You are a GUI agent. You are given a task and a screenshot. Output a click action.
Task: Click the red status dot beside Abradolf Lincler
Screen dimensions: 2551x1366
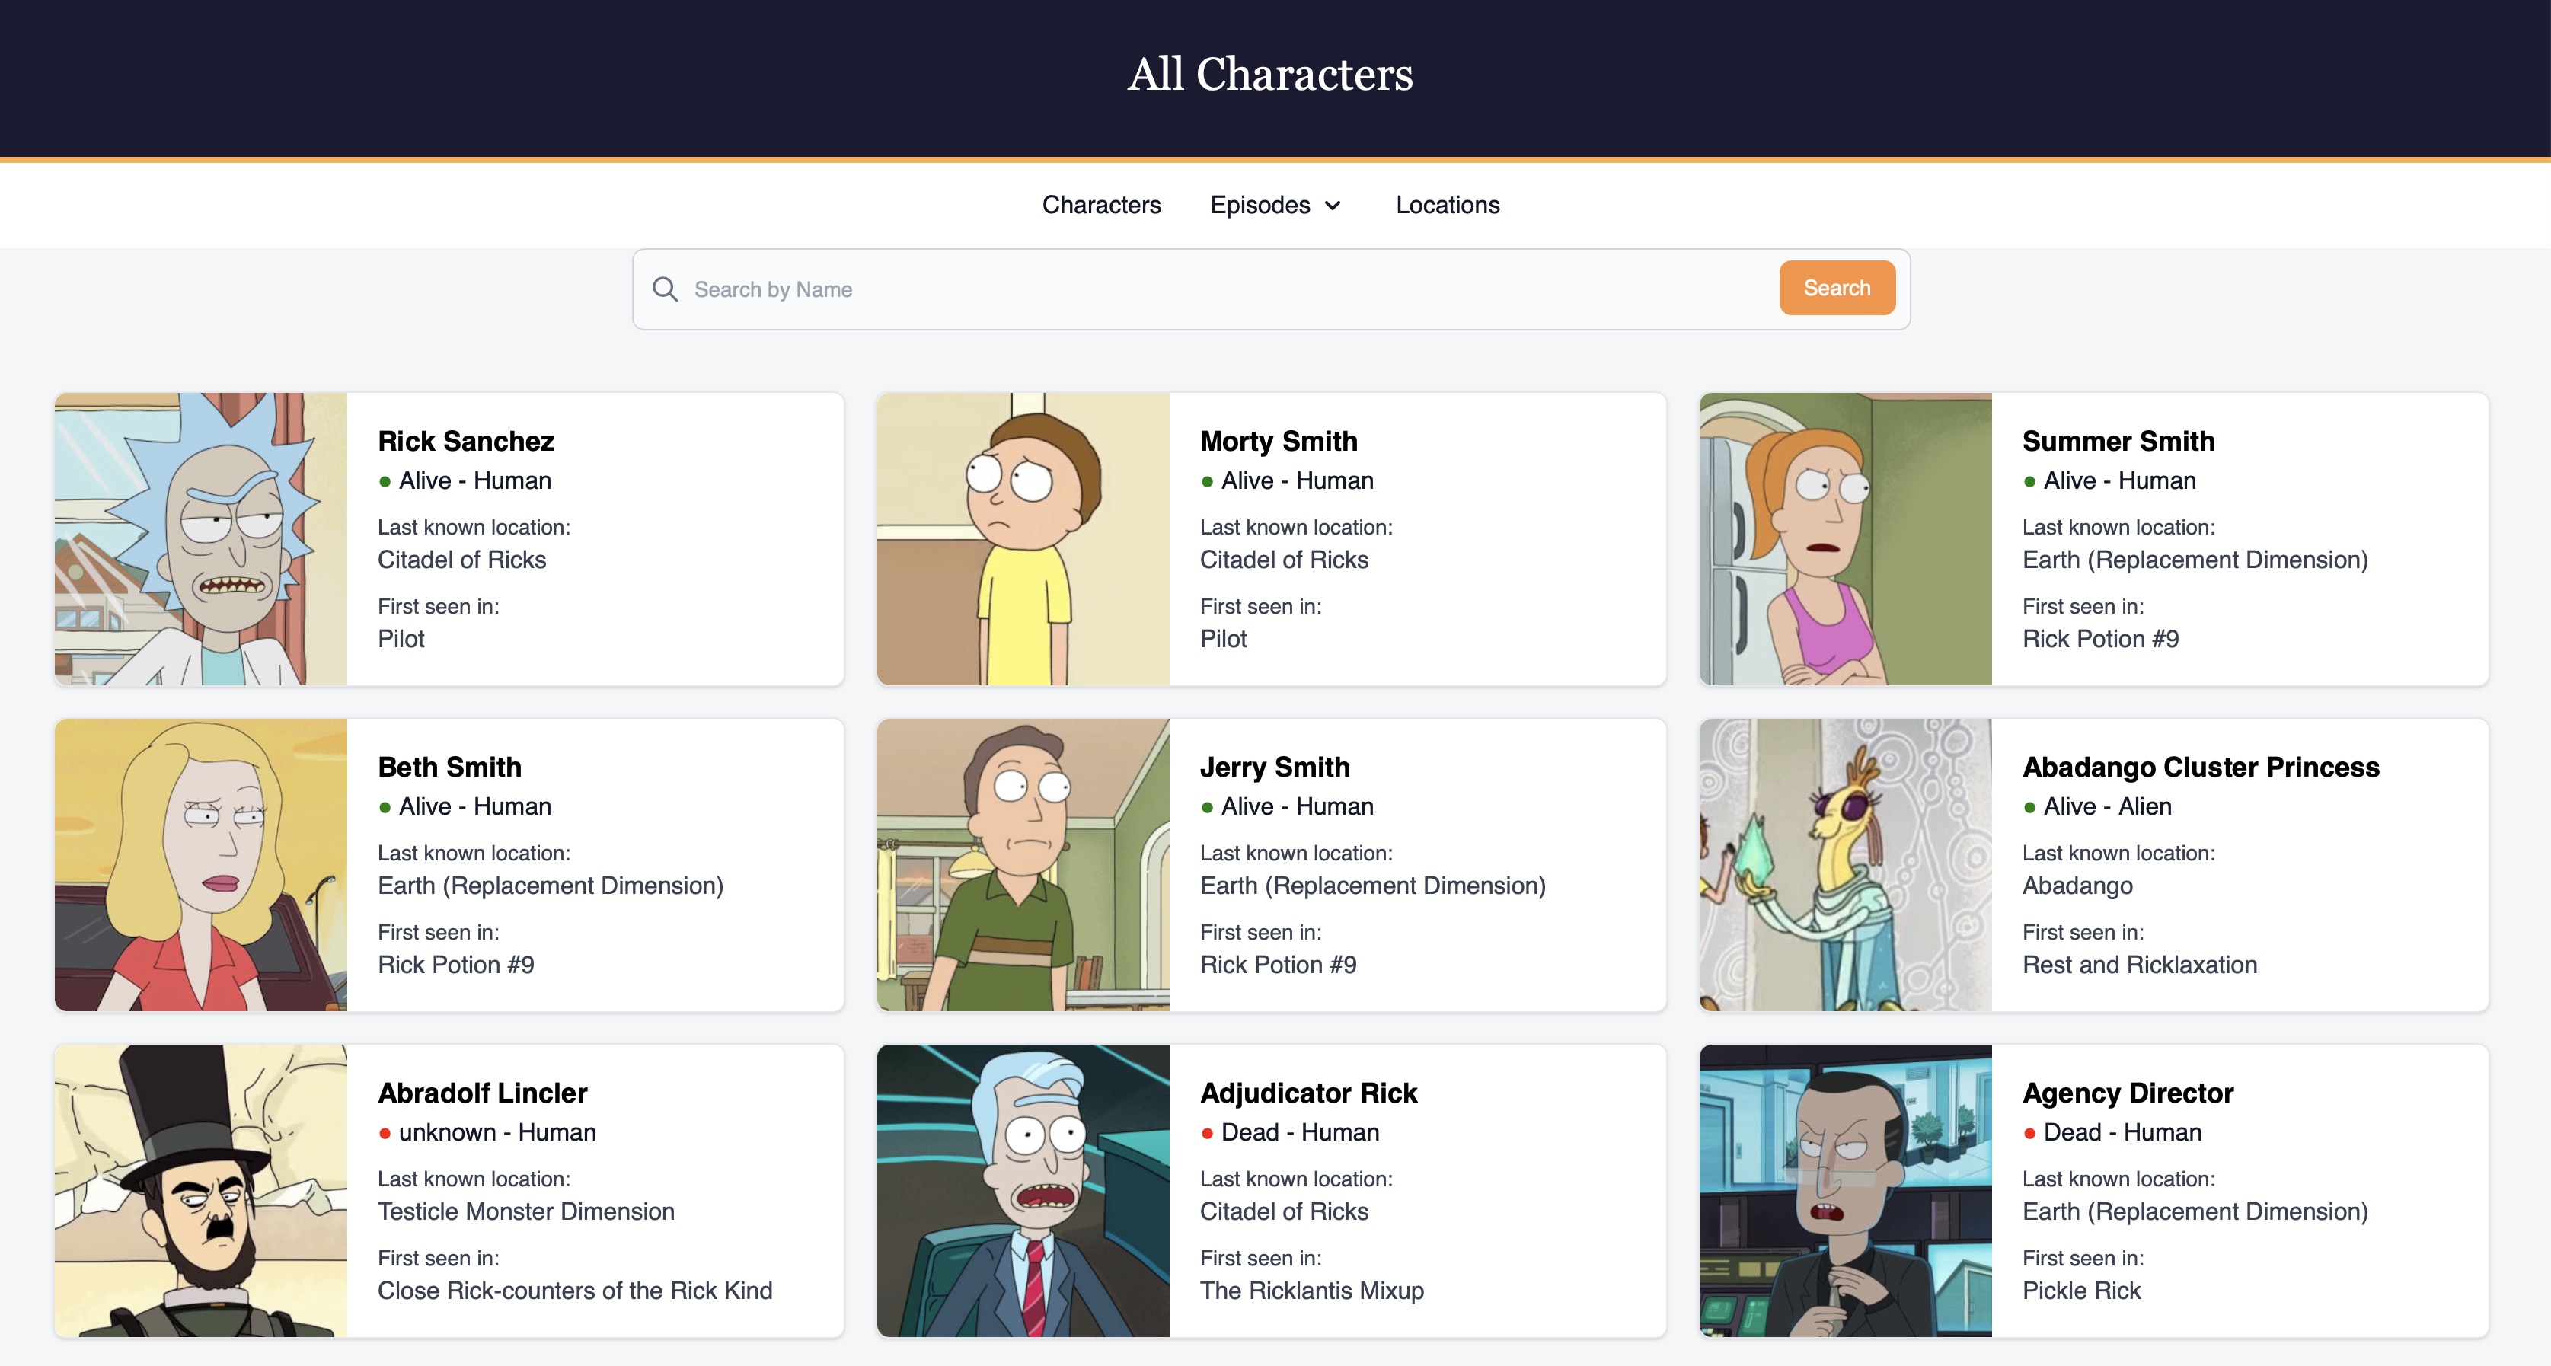385,1133
